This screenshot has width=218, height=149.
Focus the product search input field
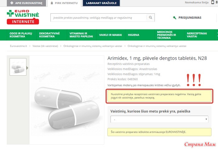98,18
